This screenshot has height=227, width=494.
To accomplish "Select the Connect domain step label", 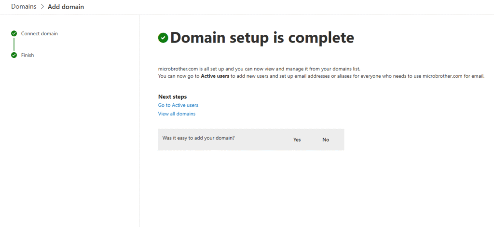I will pos(40,34).
